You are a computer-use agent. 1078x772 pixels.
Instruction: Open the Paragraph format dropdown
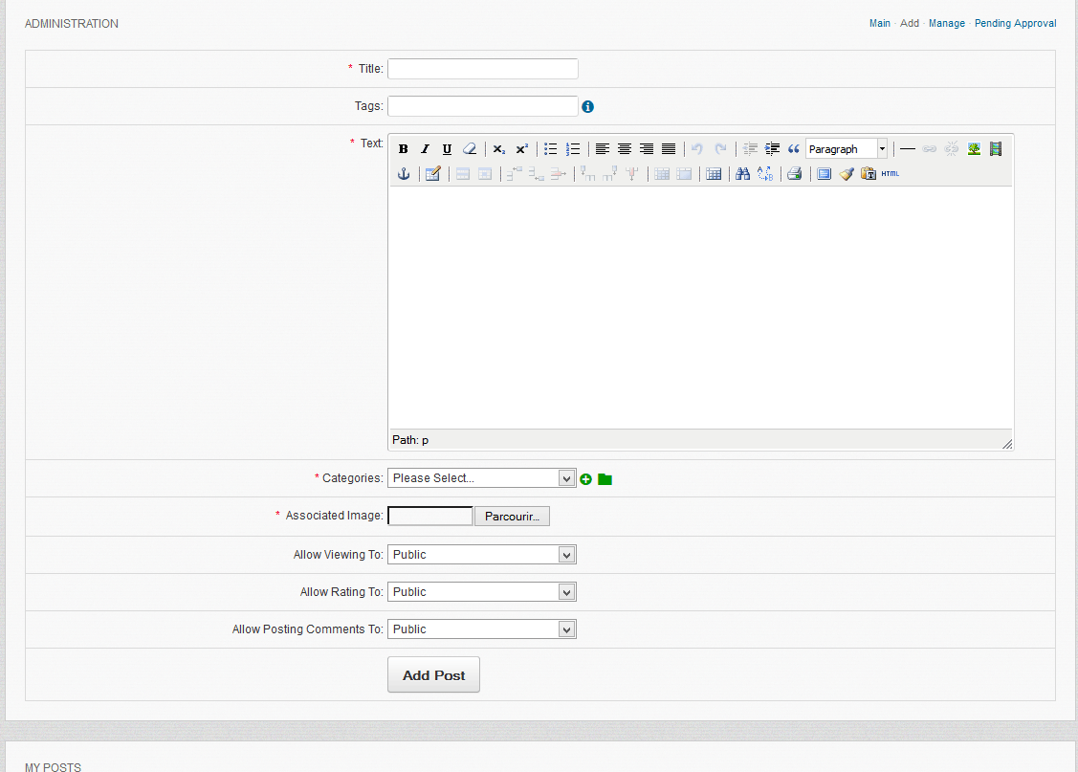[x=847, y=149]
